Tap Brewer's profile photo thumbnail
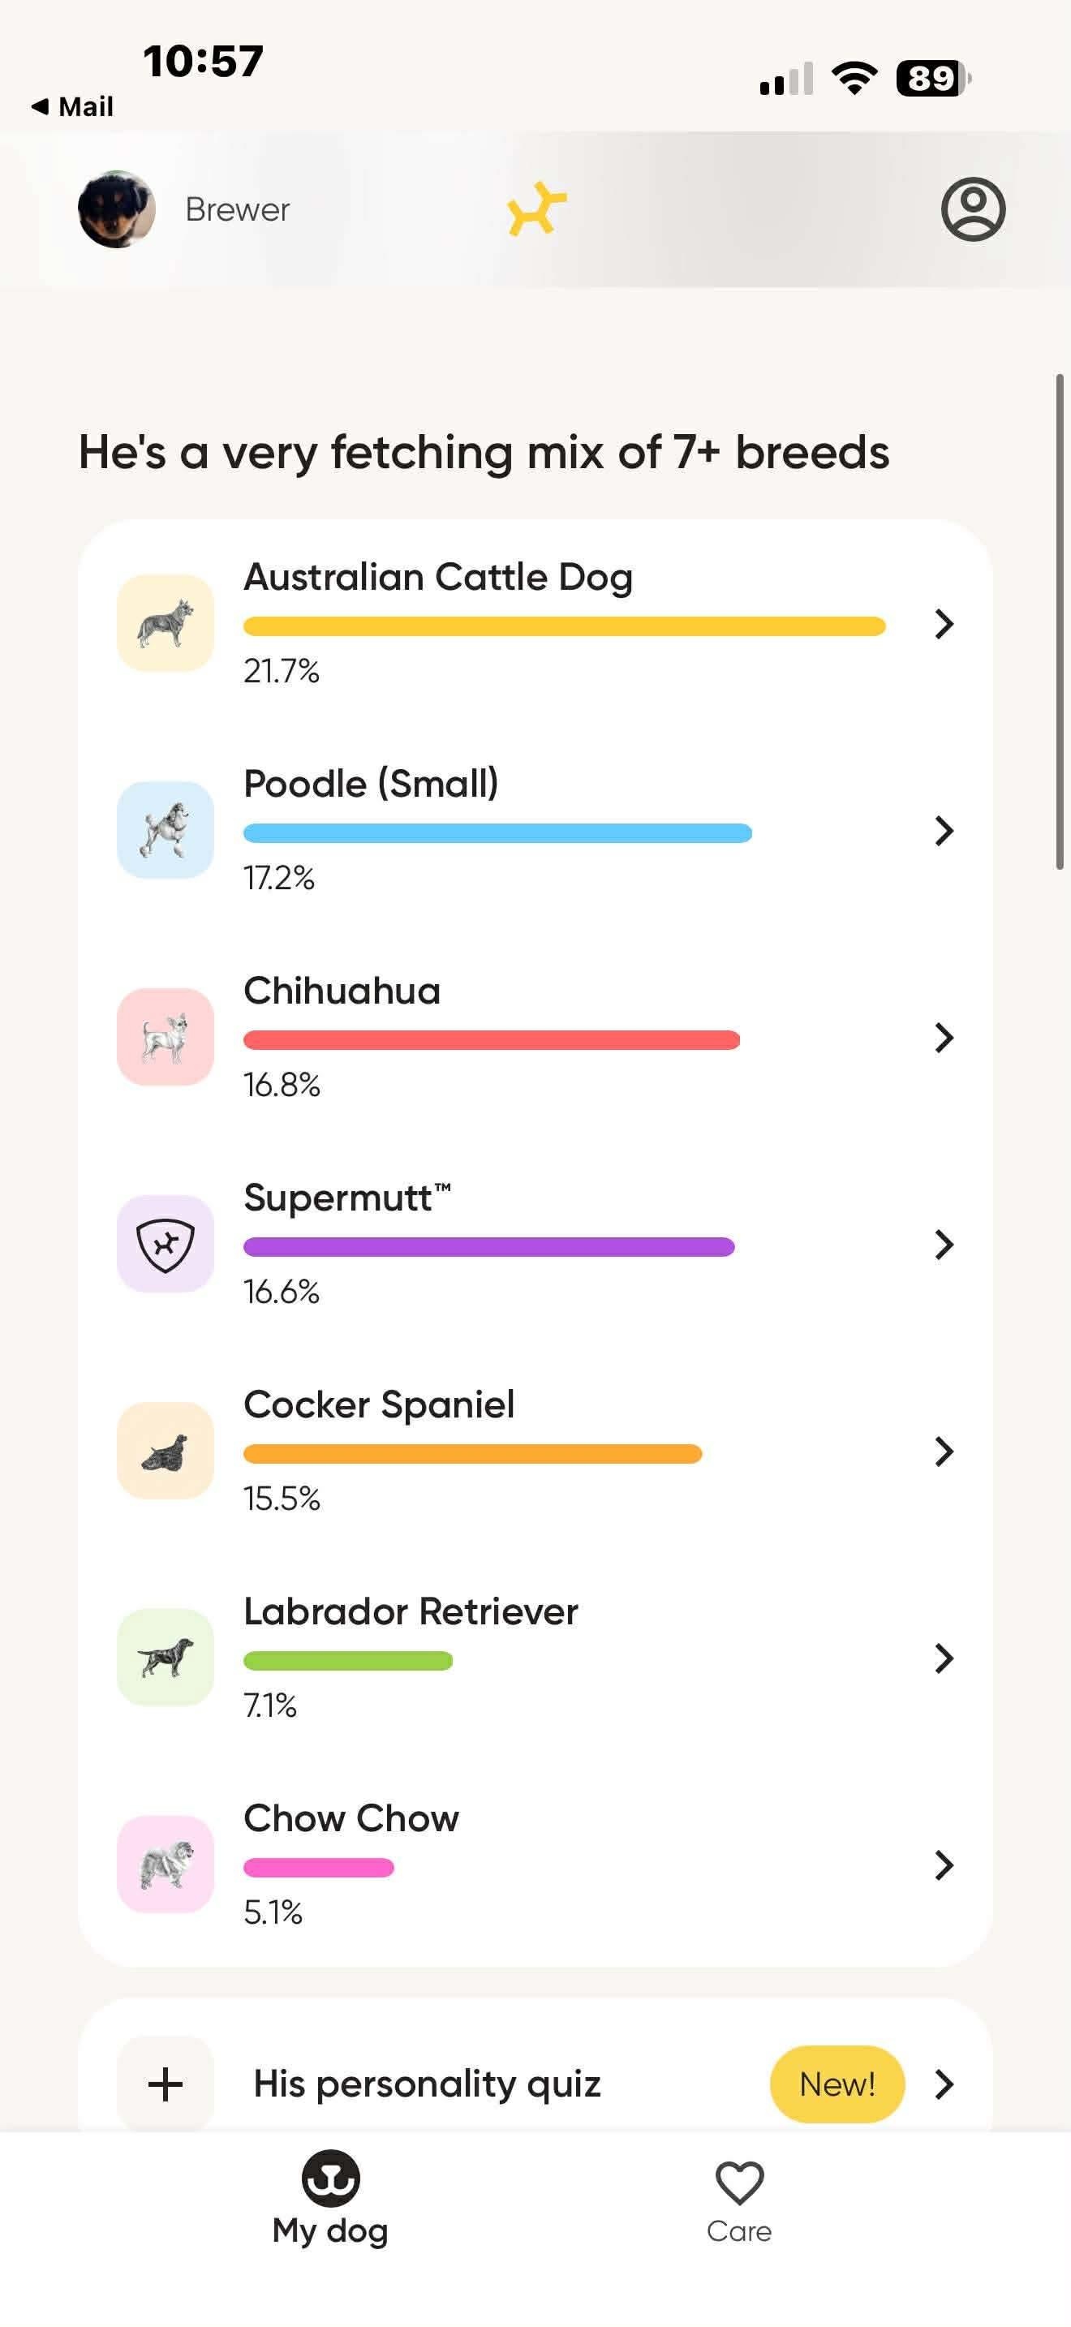Viewport: 1071px width, 2327px height. coord(117,209)
